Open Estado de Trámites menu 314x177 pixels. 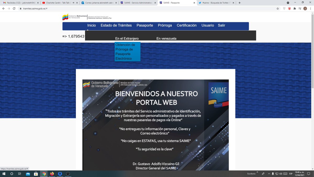pos(116,25)
